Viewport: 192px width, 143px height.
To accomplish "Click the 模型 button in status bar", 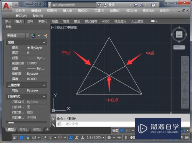I will point(115,130).
